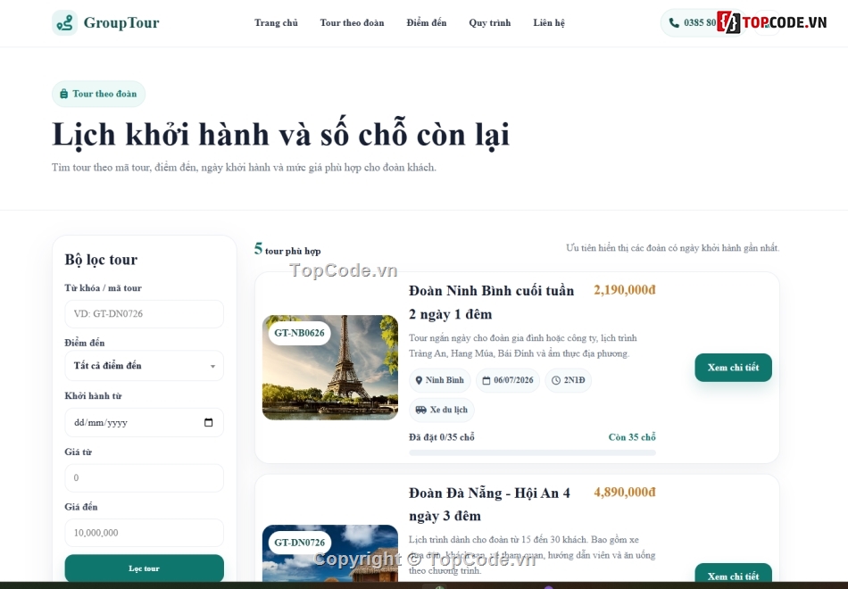This screenshot has height=589, width=848.
Task: Focus the Từ khóa / mã tour field
Action: tap(144, 314)
